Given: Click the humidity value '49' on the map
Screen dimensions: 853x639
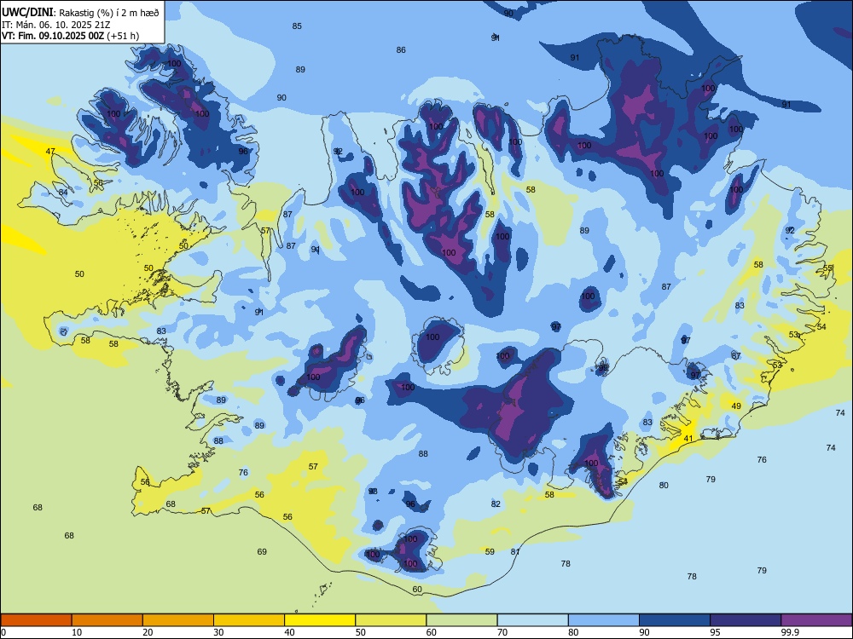Looking at the screenshot, I should pyautogui.click(x=736, y=406).
